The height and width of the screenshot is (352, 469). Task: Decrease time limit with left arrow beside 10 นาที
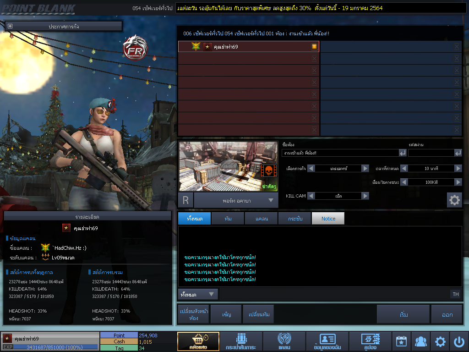[x=404, y=168]
